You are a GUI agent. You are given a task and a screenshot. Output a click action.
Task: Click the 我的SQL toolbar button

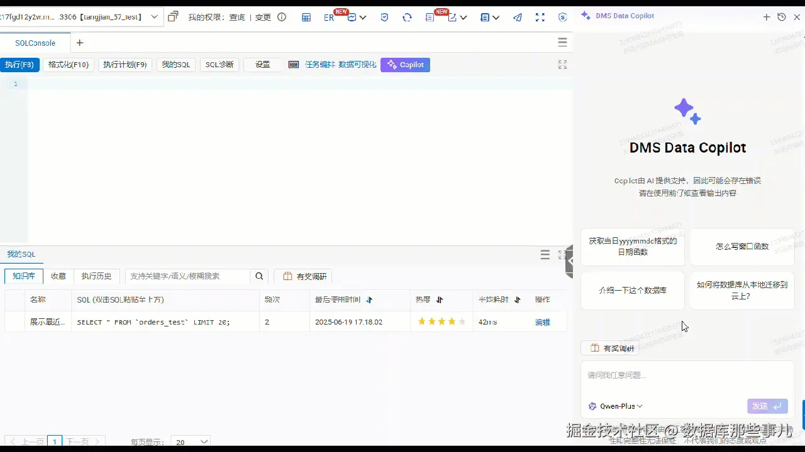click(x=176, y=65)
